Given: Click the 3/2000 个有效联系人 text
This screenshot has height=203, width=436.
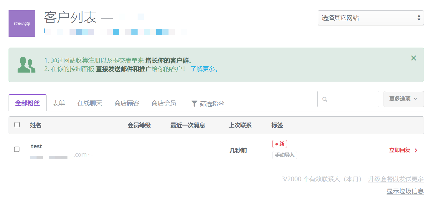Looking at the screenshot, I should (x=321, y=179).
